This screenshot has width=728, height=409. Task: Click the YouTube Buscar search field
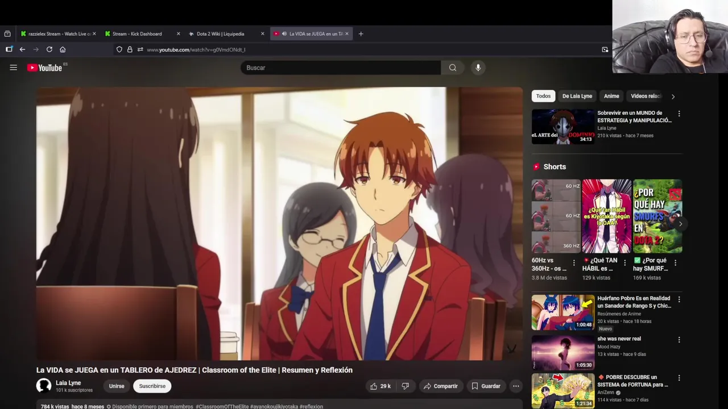pos(341,68)
